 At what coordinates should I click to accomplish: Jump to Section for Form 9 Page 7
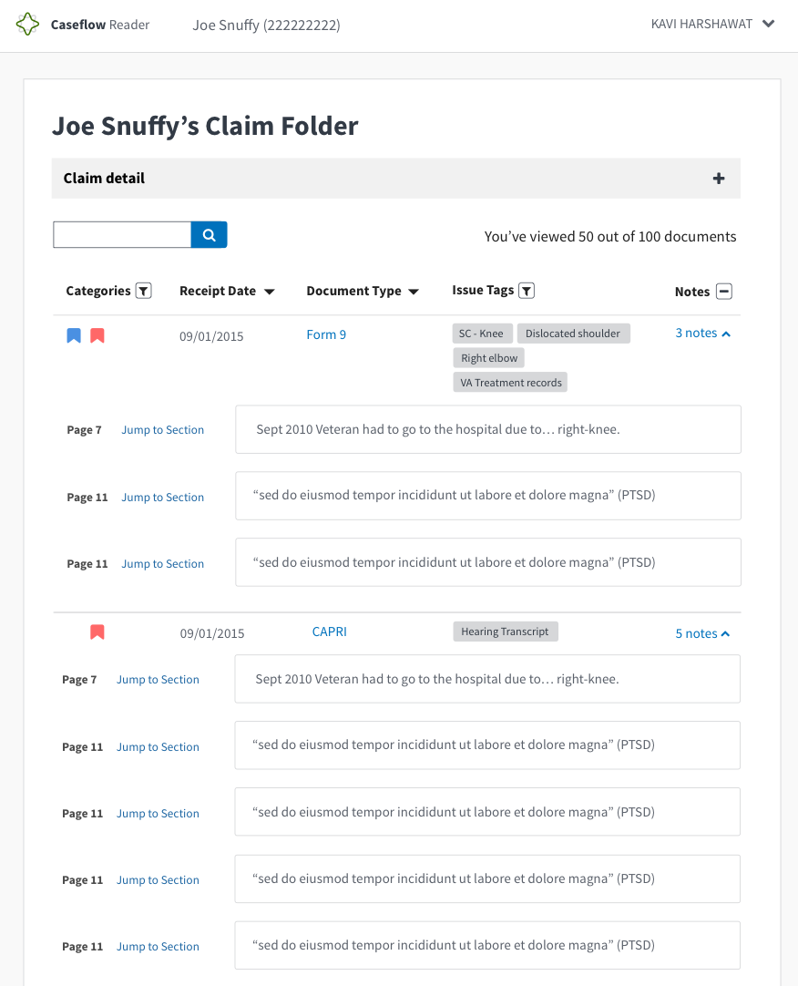click(x=162, y=429)
